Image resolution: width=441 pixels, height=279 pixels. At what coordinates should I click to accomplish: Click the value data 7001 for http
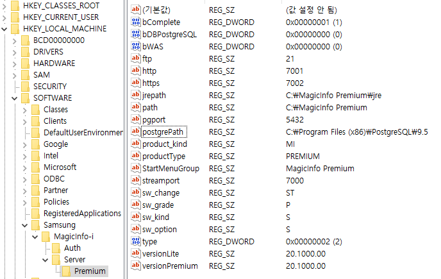(x=294, y=71)
